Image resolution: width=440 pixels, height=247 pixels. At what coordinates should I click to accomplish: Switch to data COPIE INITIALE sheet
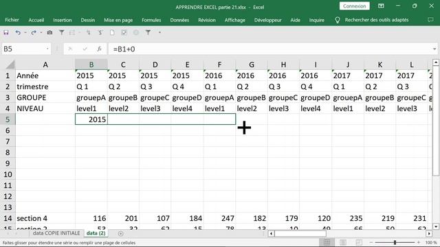point(56,233)
